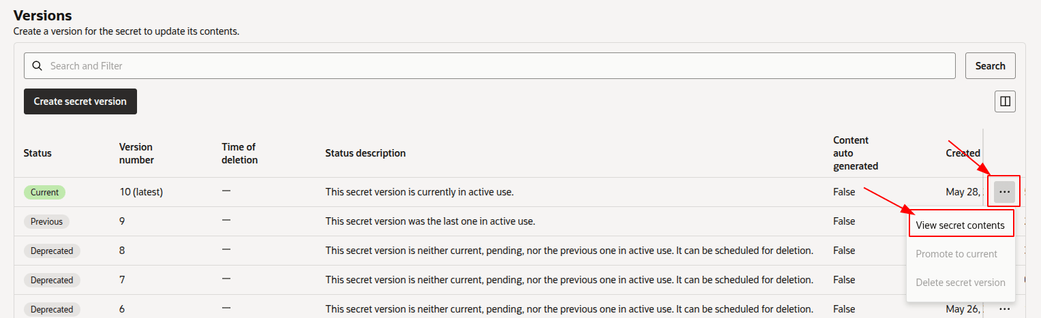Screen dimensions: 1041x318
Task: Choose Delete secret version option
Action: point(961,283)
